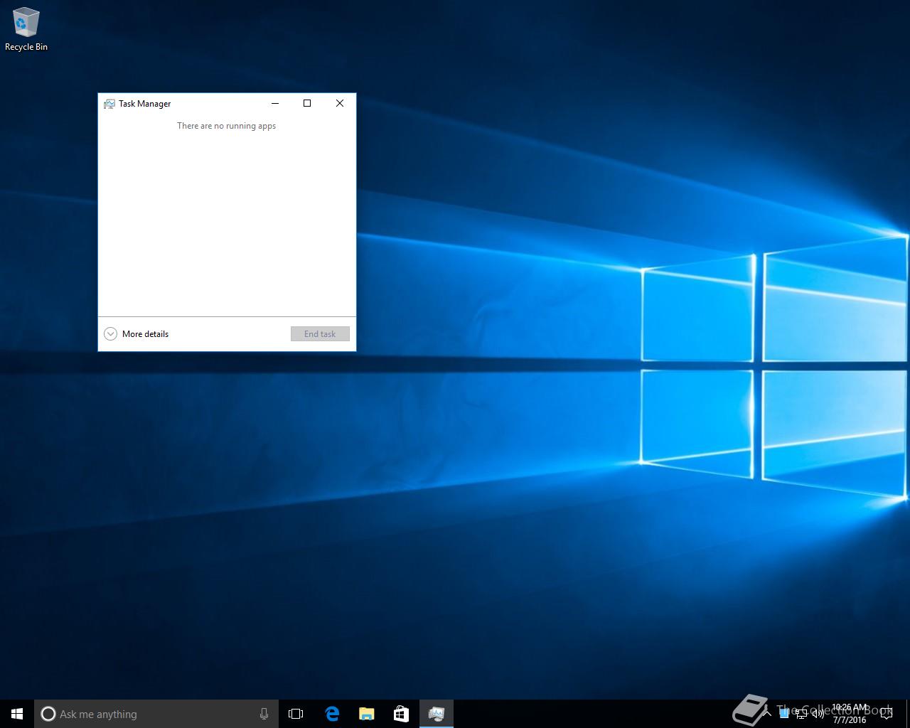Viewport: 910px width, 728px height.
Task: Click the Task Manager title bar icon
Action: (x=109, y=104)
